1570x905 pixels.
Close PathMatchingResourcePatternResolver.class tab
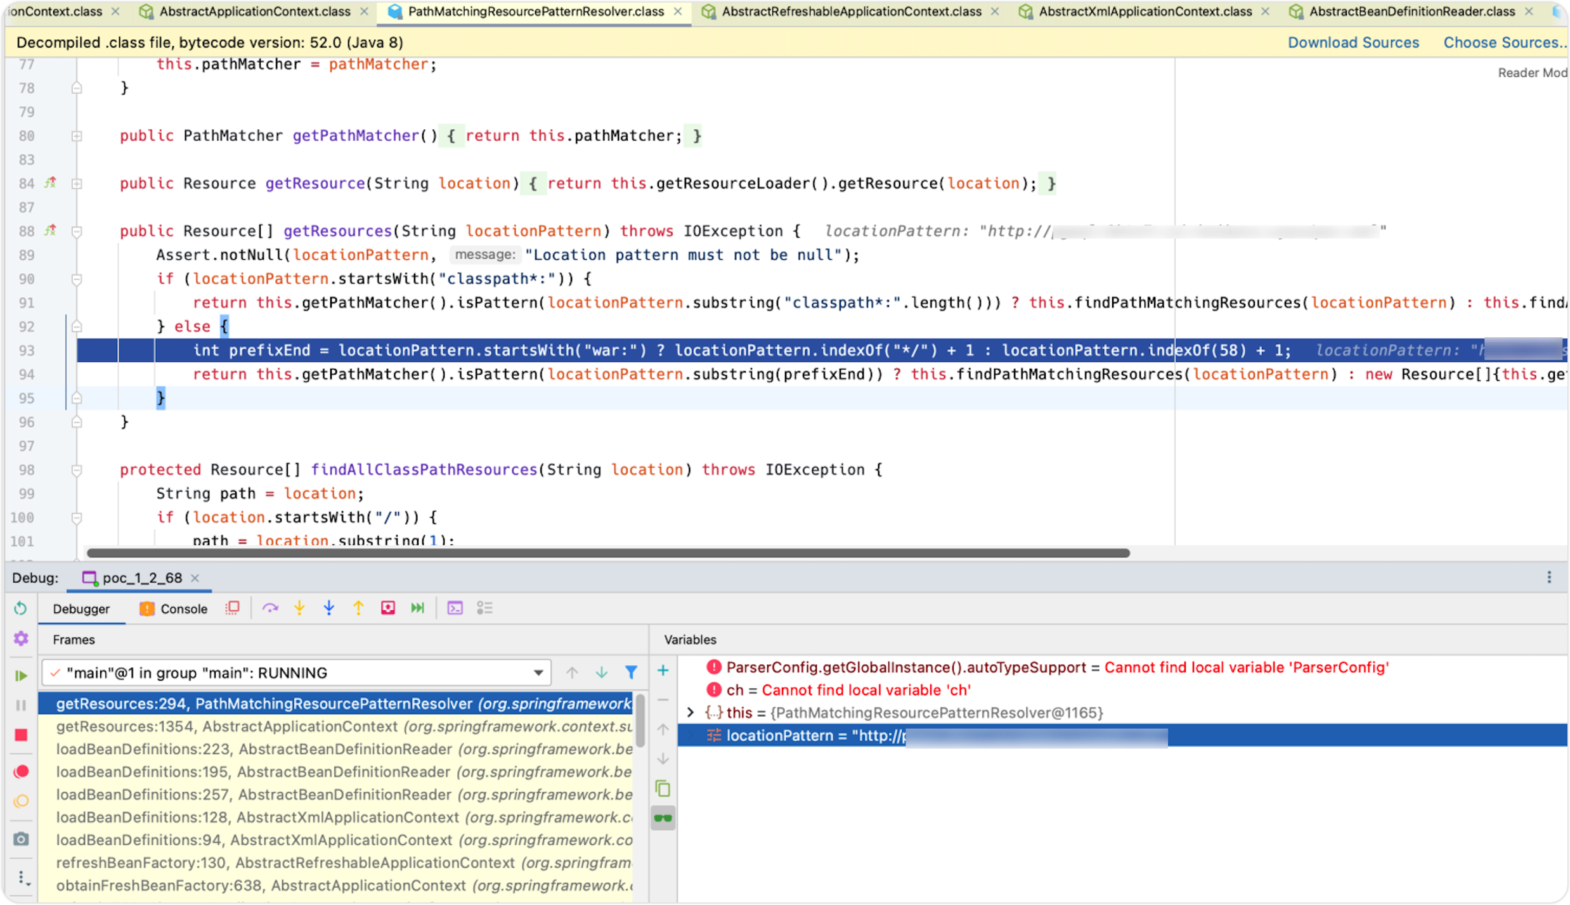point(678,11)
